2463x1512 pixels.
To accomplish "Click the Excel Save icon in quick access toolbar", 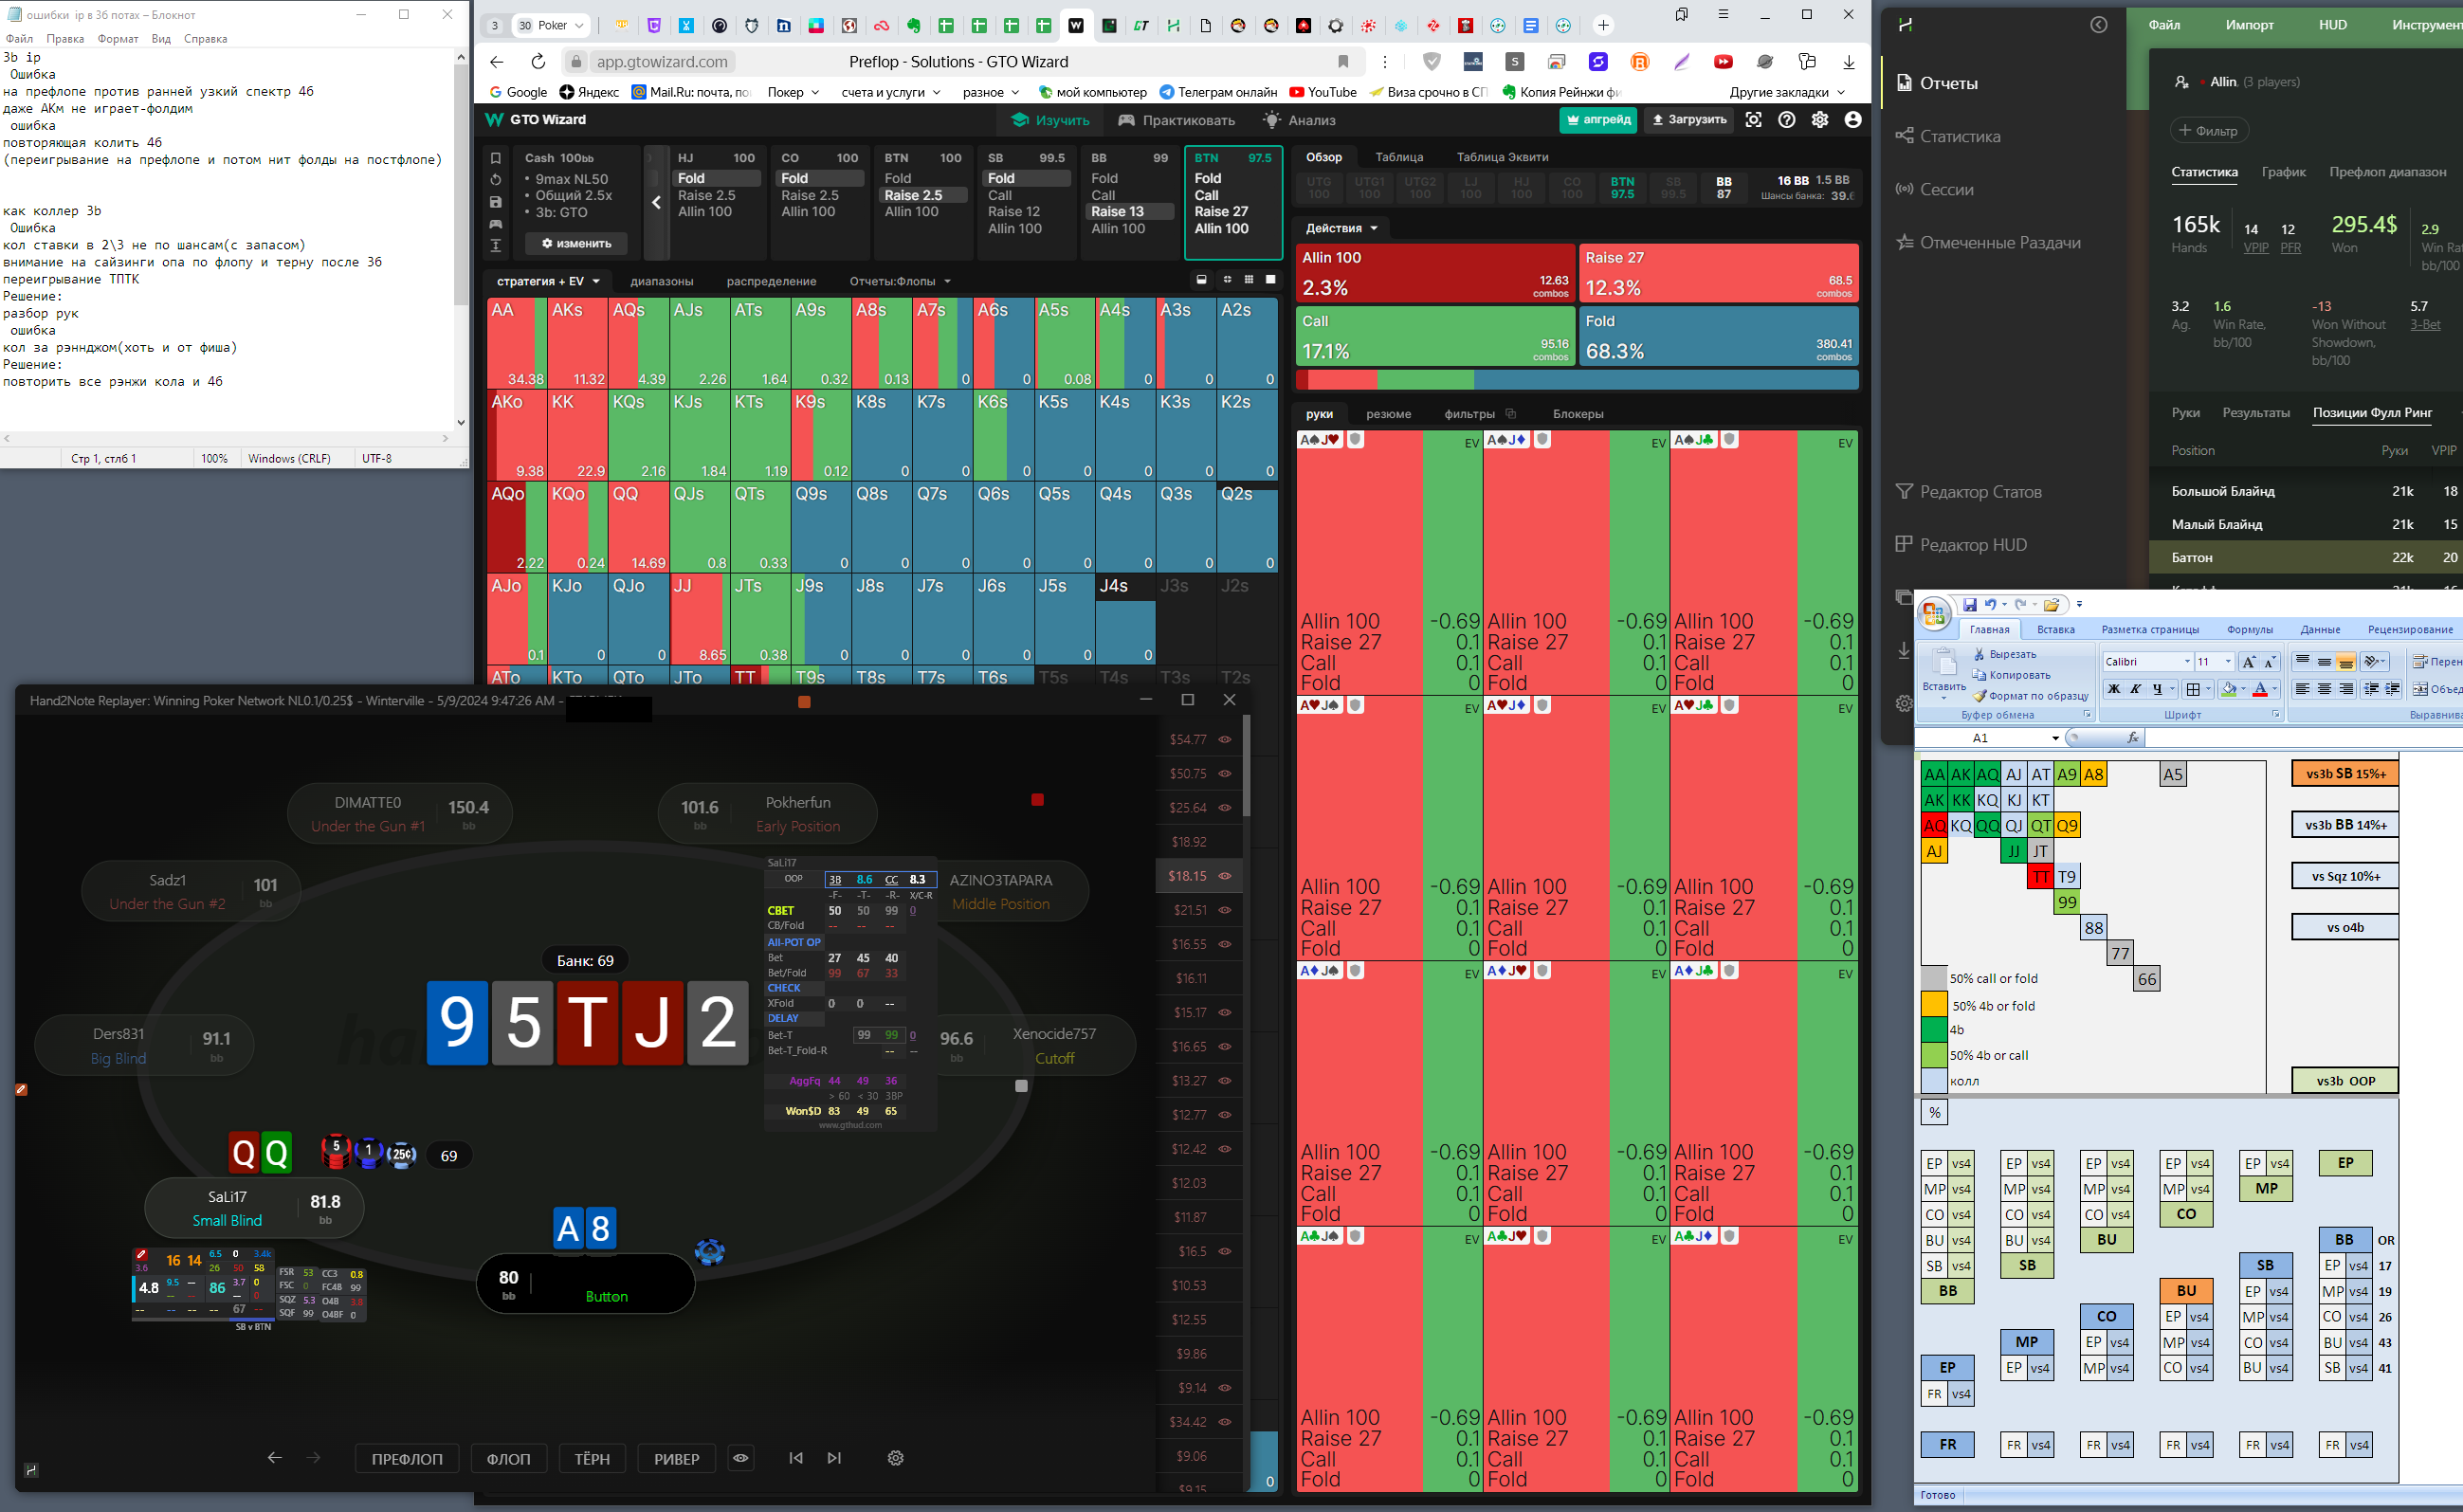I will pyautogui.click(x=1970, y=604).
